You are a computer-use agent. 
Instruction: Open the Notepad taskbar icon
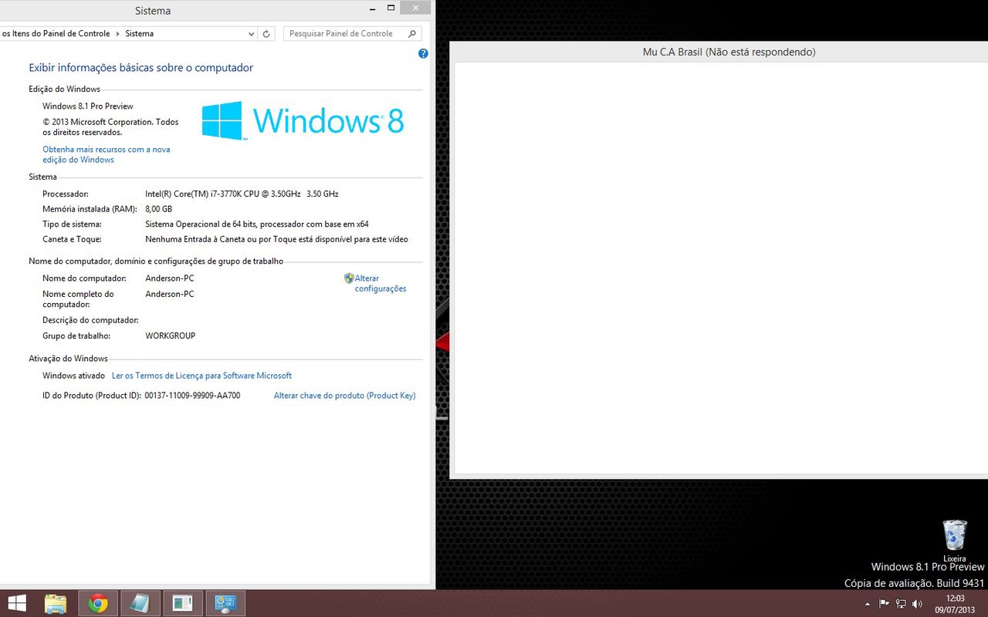coord(140,603)
